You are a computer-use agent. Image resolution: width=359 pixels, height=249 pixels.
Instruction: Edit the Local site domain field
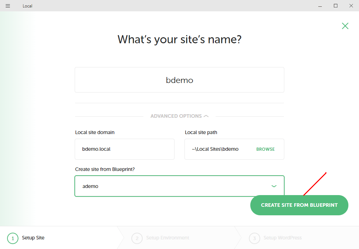(x=125, y=149)
